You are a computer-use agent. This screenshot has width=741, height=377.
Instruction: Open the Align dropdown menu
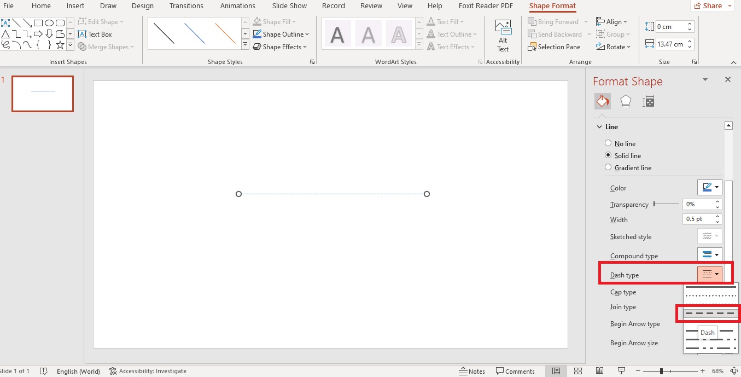[x=612, y=21]
